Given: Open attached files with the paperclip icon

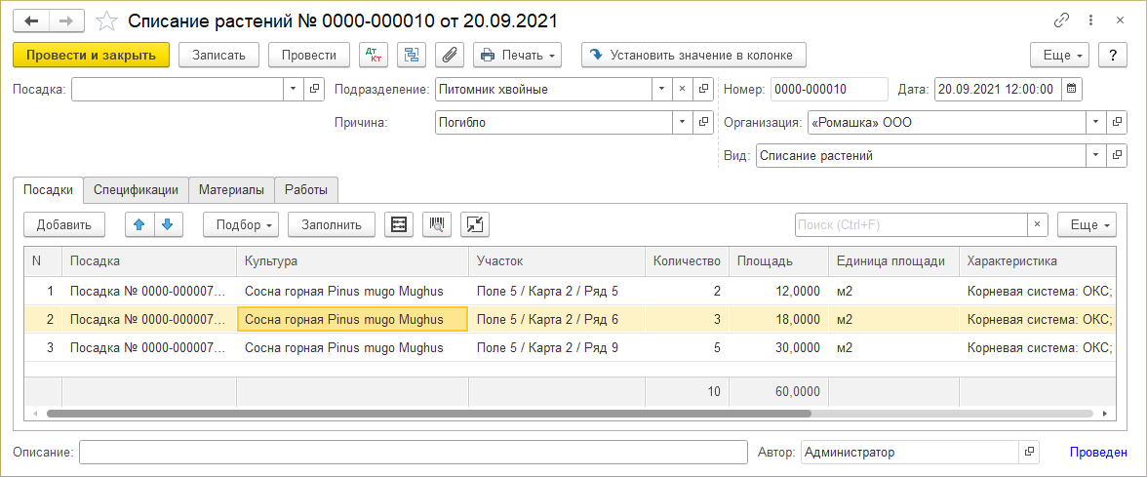Looking at the screenshot, I should [450, 56].
